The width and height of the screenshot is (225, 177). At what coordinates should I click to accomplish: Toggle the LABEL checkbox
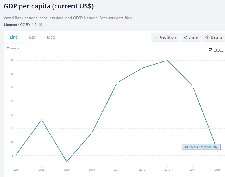[210, 50]
